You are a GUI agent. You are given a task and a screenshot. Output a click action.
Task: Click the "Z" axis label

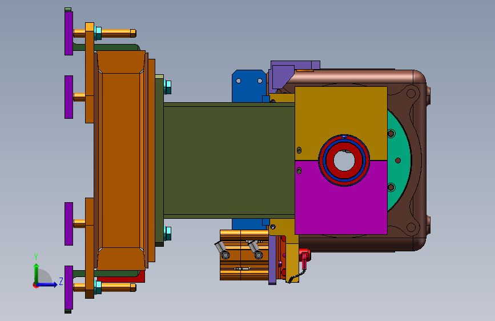coord(61,281)
